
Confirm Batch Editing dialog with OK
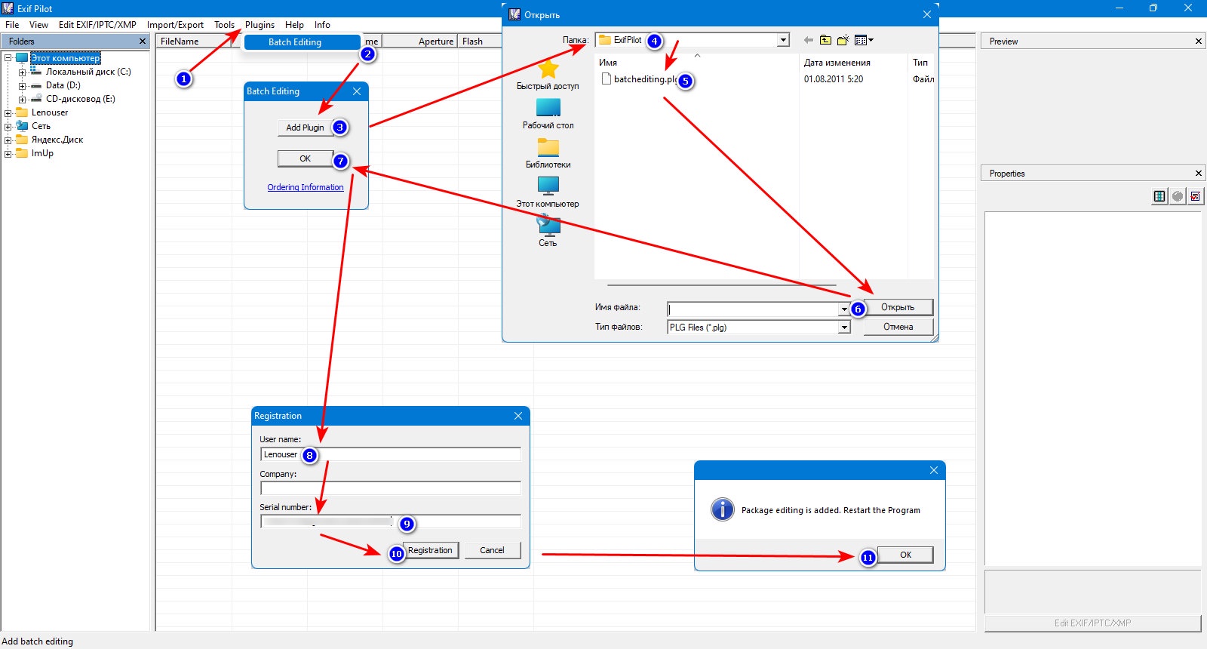click(x=305, y=158)
